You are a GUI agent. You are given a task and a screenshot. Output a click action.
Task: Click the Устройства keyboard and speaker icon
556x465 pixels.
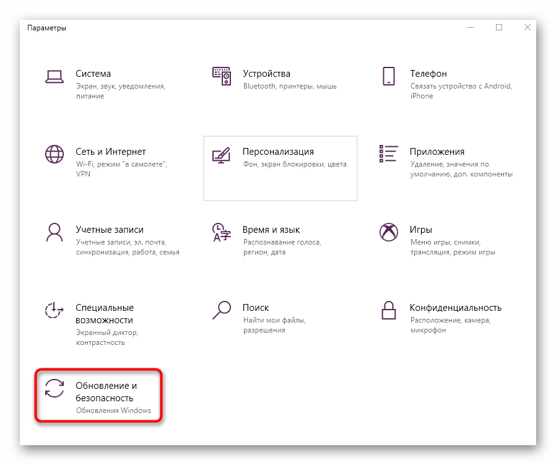point(221,76)
